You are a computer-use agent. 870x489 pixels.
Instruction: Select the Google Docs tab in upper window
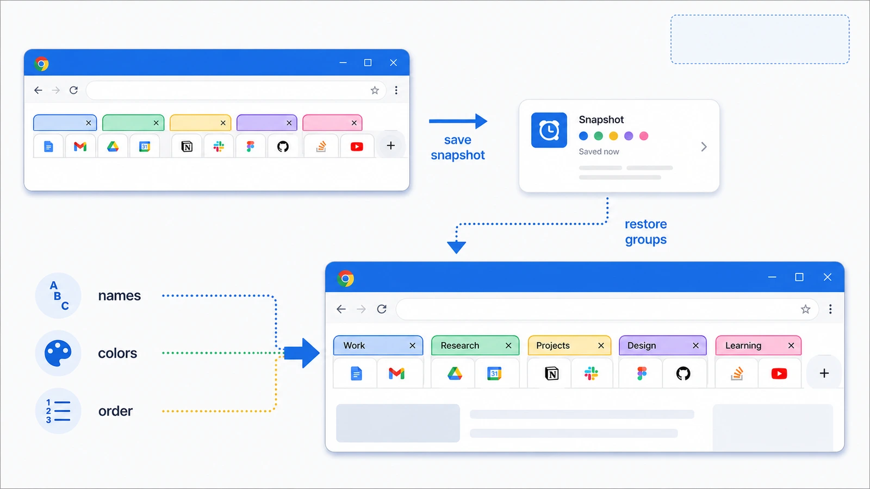point(48,147)
